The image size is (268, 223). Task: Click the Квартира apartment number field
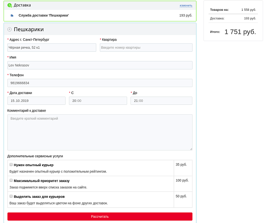pyautogui.click(x=146, y=48)
